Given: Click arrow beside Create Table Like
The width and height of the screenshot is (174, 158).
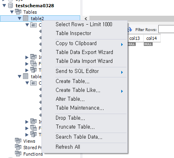Looking at the screenshot, I should tap(122, 91).
